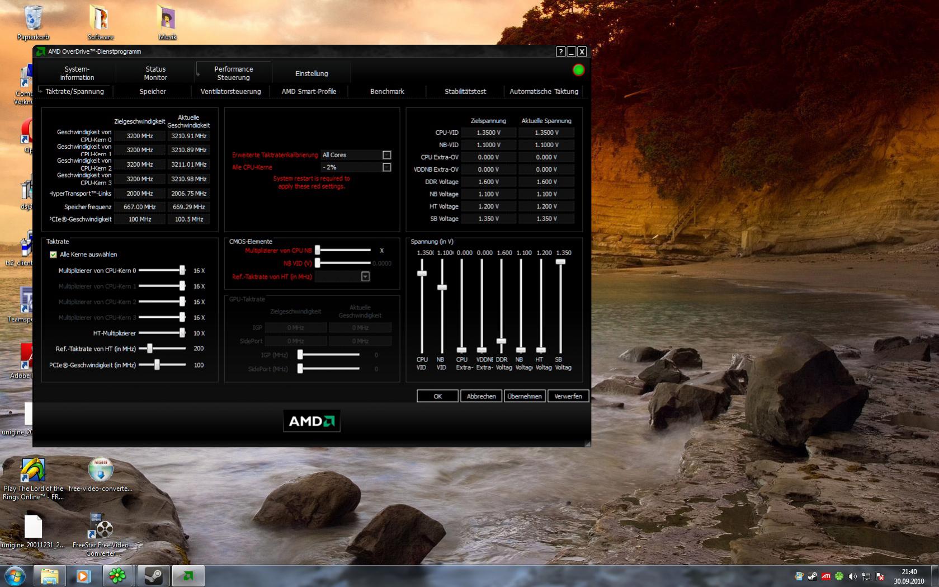Tick the checkbox next to All Cores

pos(386,155)
